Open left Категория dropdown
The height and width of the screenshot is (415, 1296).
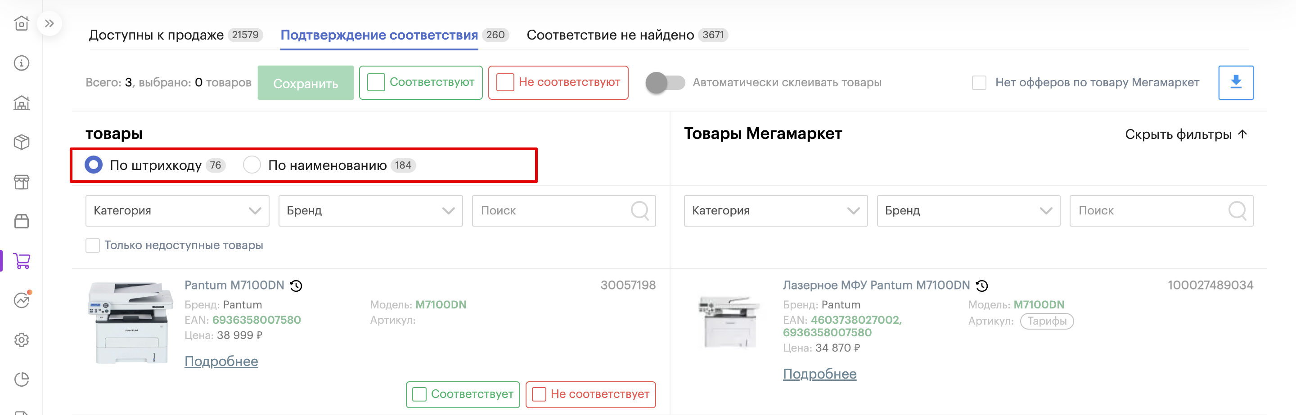pos(177,210)
